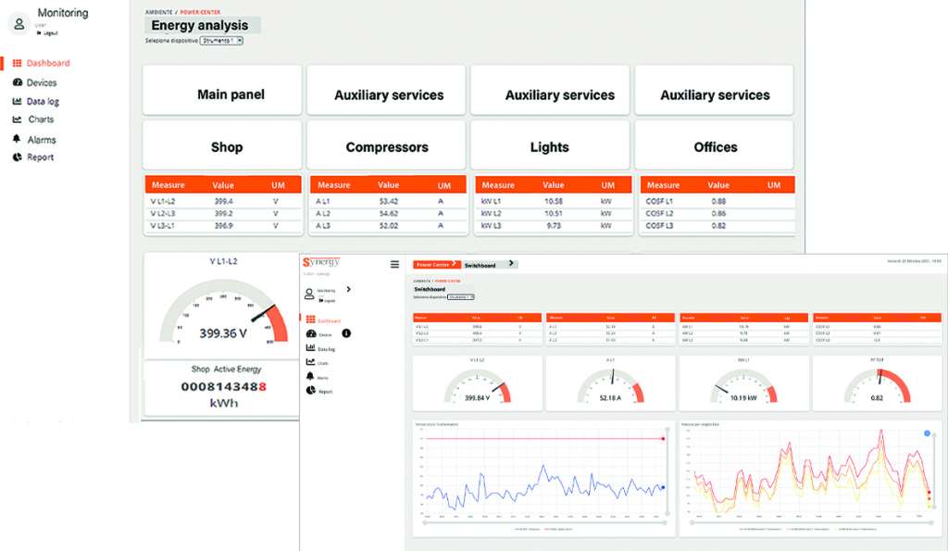Click the blue slider handle on right chart

coord(928,432)
